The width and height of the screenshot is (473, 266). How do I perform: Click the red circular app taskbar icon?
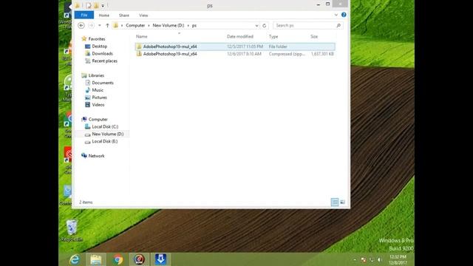(139, 259)
